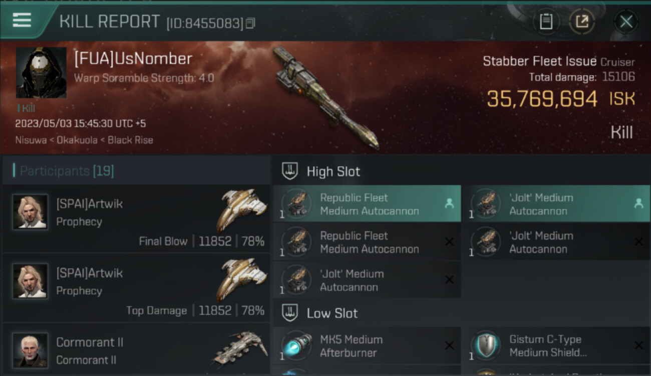Copy the kill report ID
Viewport: 651px width, 376px height.
[250, 23]
